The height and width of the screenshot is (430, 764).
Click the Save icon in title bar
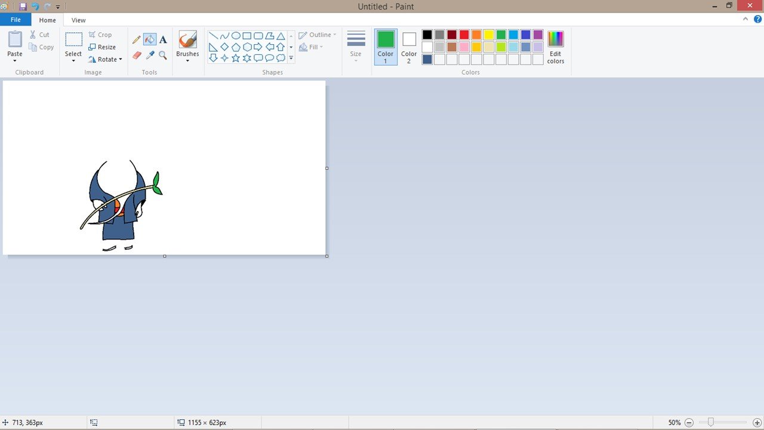(23, 7)
